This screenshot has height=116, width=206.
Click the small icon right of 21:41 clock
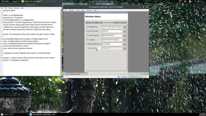tap(148, 74)
